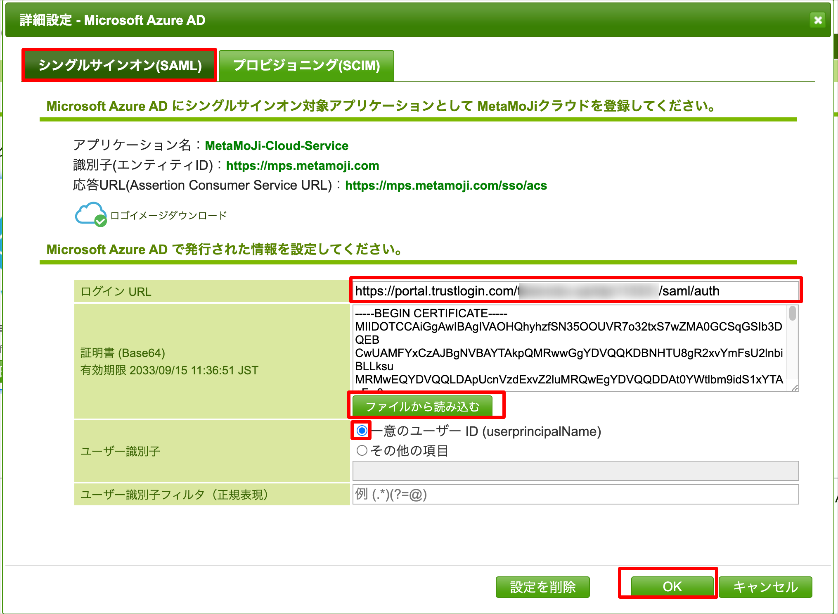
Task: Click the ログイン URL input field
Action: (575, 291)
